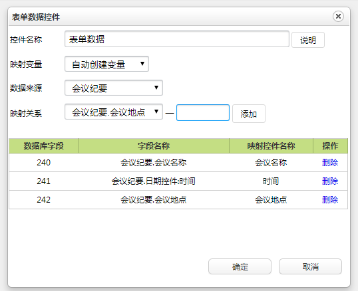Screen dimensions: 358x291
Task: Delete the row for field 242
Action: click(x=330, y=200)
